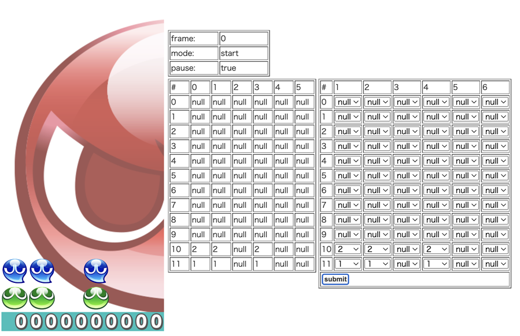Viewport: 520px width, 336px height.
Task: Click the first green puyo in bottom row
Action: pos(14,298)
